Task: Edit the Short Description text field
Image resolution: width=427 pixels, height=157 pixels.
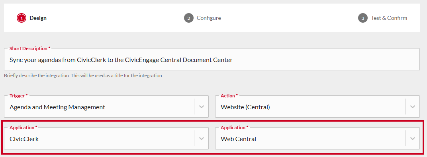Action: 212,59
